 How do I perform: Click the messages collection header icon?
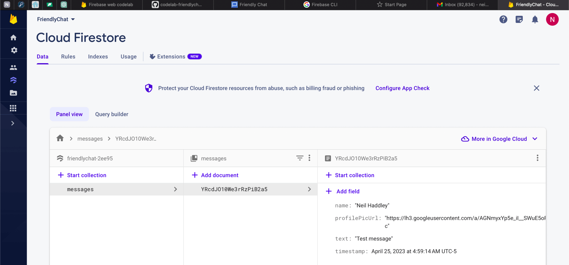pyautogui.click(x=194, y=158)
